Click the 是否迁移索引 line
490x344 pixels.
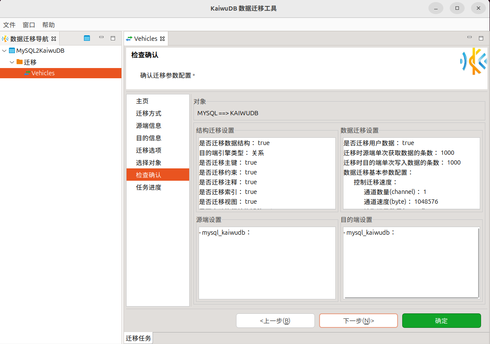click(x=228, y=192)
